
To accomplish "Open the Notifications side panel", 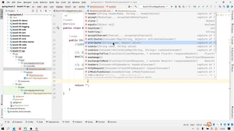I will (x=233, y=112).
